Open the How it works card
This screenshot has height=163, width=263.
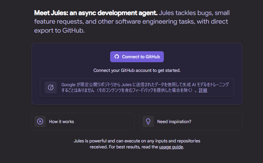click(83, 121)
